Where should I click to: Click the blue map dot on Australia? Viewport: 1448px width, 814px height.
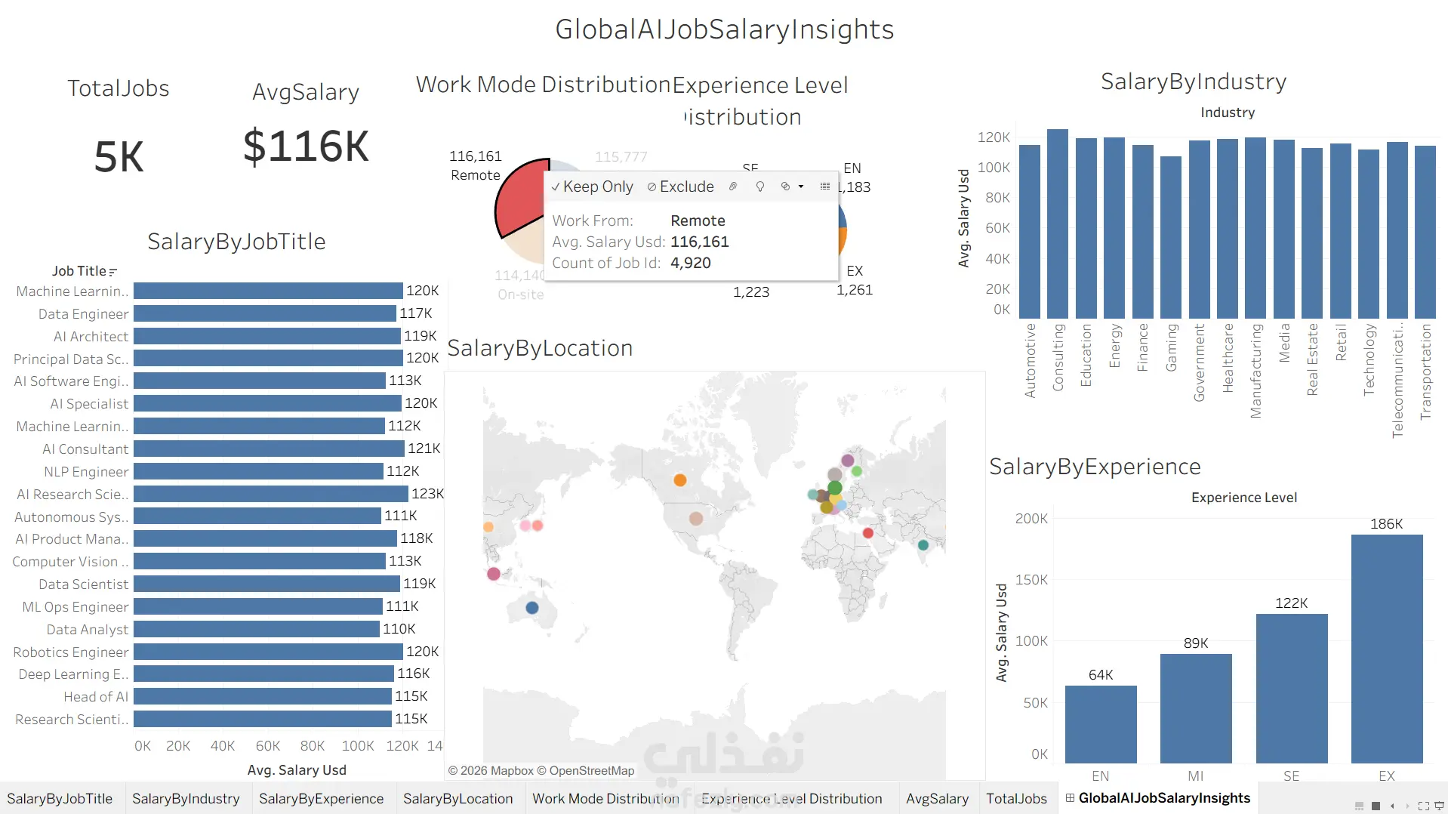[x=532, y=607]
